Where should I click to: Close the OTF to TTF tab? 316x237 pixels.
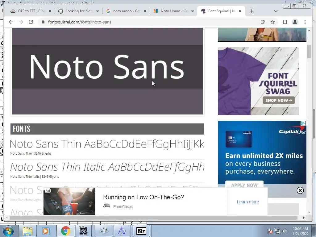(50, 11)
